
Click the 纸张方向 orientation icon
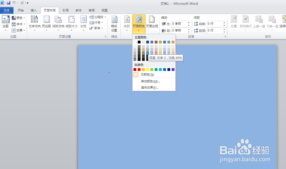click(58, 19)
